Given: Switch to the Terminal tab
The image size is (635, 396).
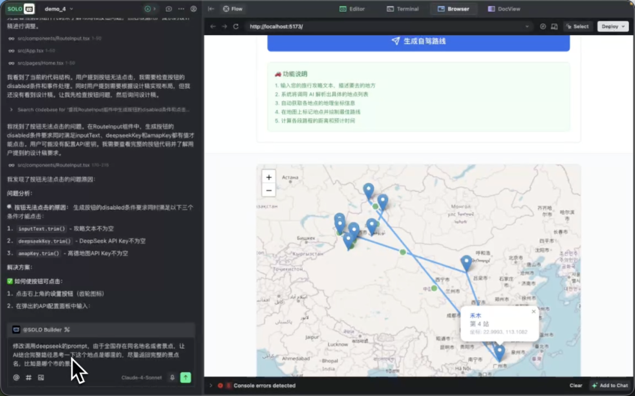Looking at the screenshot, I should pos(403,9).
